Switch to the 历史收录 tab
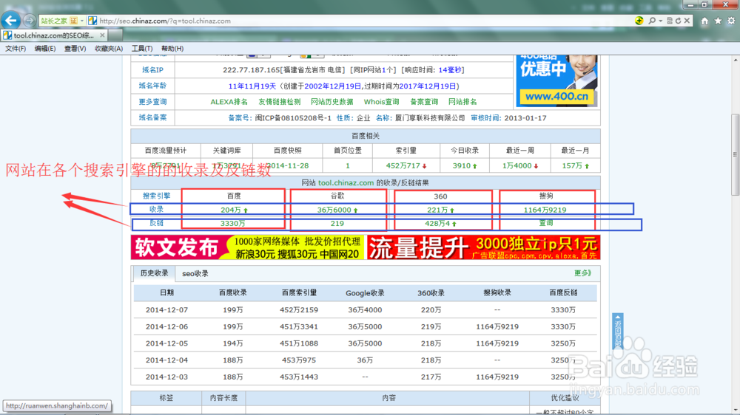Viewport: 740px width, 415px height. click(155, 273)
